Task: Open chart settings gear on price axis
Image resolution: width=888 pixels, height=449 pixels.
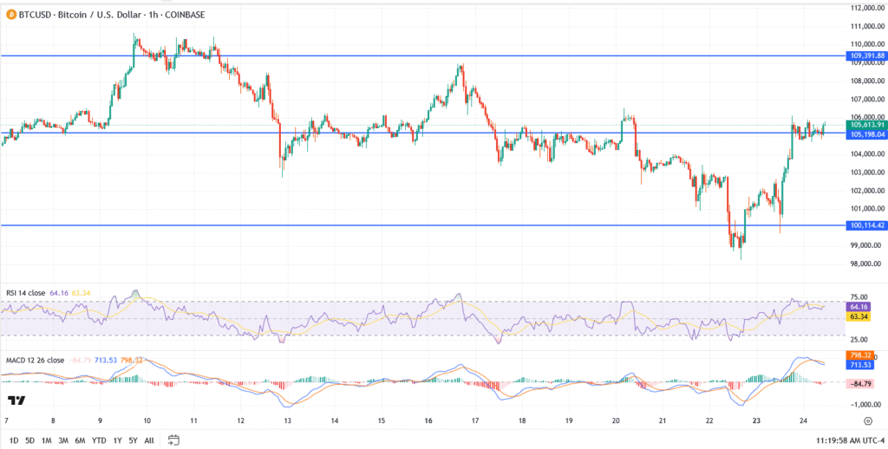Action: (868, 420)
